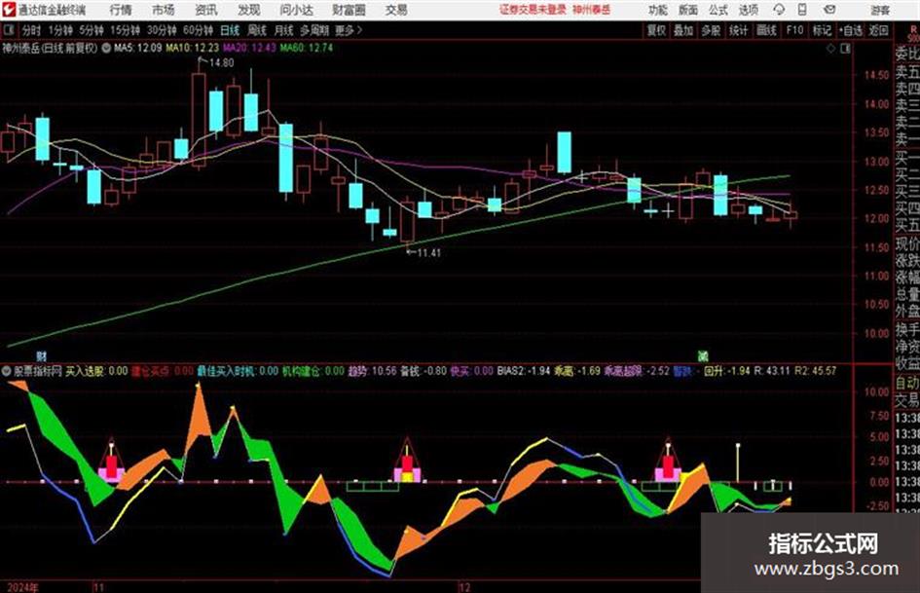Click the 12 month marker on time axis

(464, 587)
